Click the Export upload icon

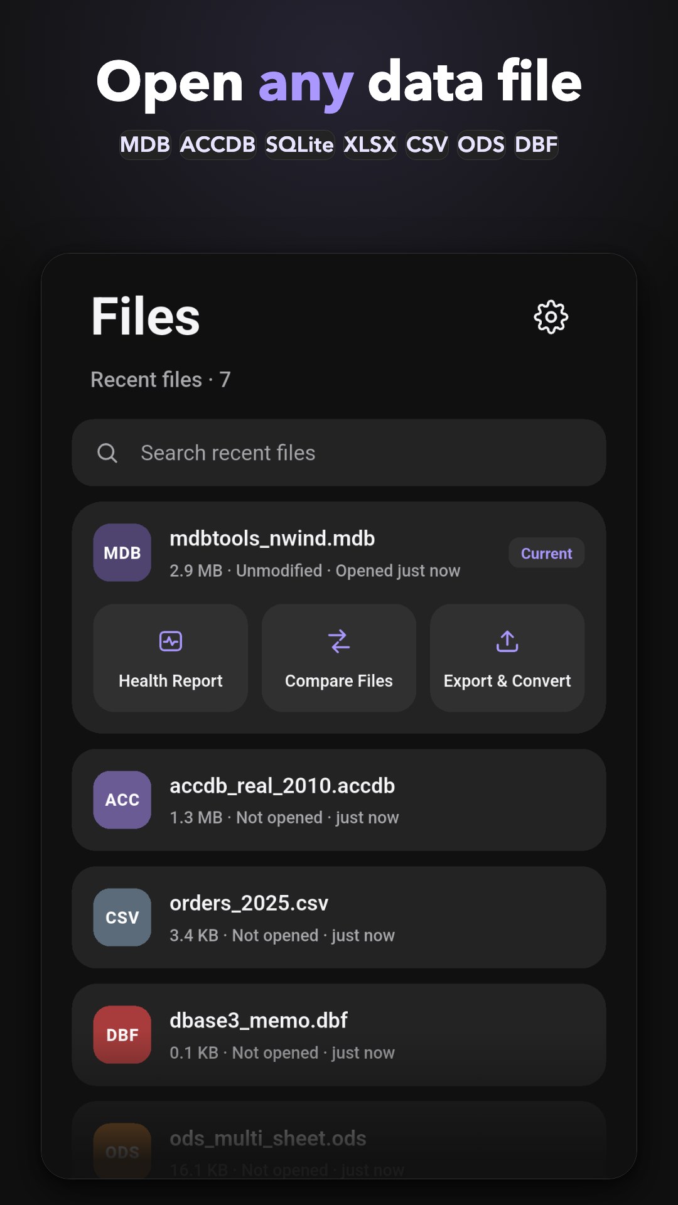[x=507, y=641]
